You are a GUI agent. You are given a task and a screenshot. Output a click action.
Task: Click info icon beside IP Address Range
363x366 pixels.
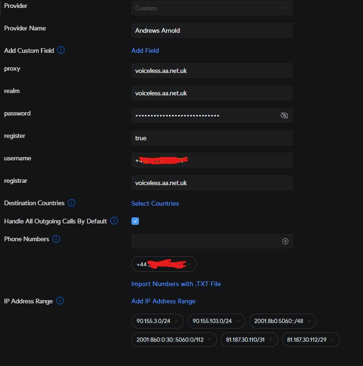60,301
